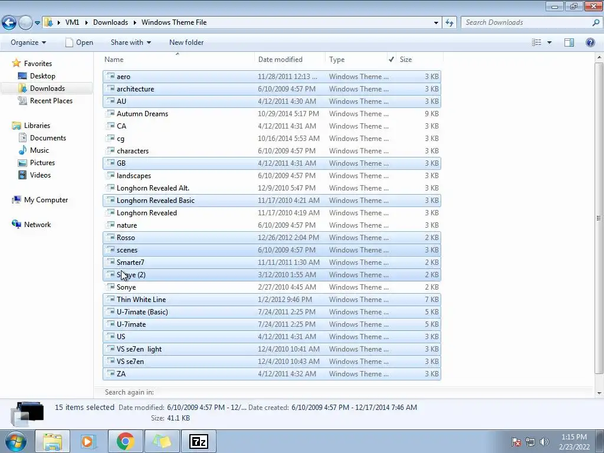The image size is (604, 453).
Task: Select the Rosso theme file
Action: click(271, 238)
